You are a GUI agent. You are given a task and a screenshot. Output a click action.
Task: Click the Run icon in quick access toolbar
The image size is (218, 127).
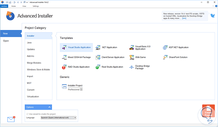tap(15, 2)
